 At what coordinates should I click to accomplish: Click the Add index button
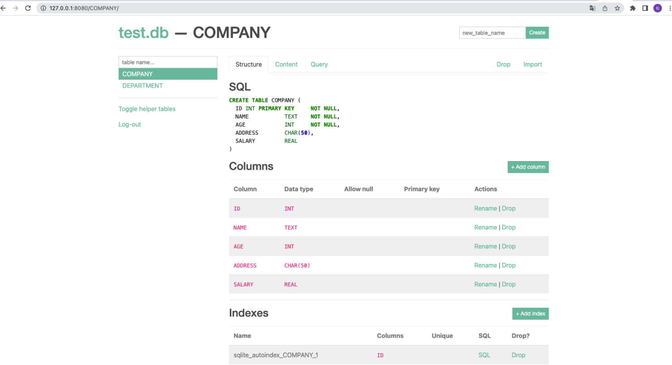[530, 314]
